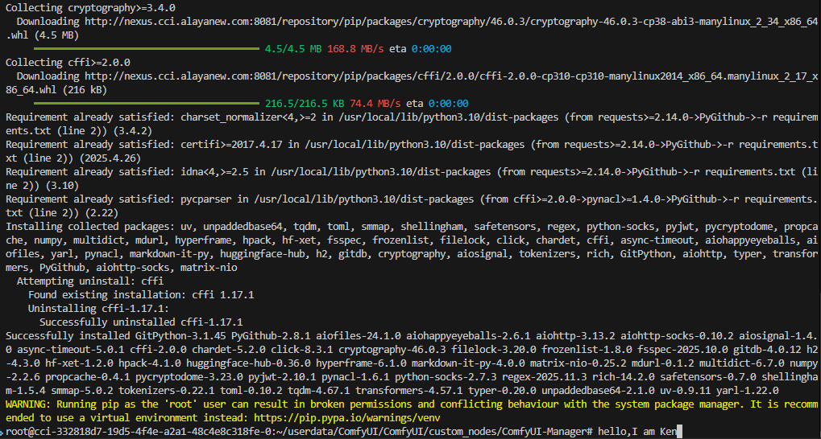Click the yellow 'WARNING:' text
Image resolution: width=821 pixels, height=439 pixels.
click(x=28, y=404)
